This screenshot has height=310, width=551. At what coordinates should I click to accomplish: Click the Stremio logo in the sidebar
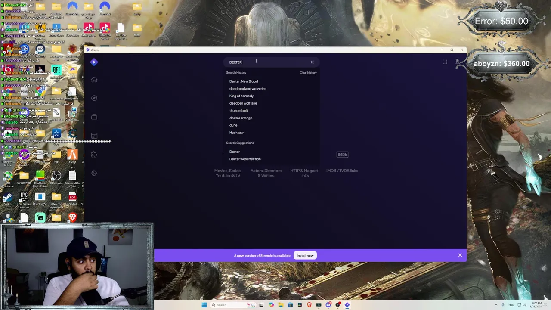[x=94, y=62]
